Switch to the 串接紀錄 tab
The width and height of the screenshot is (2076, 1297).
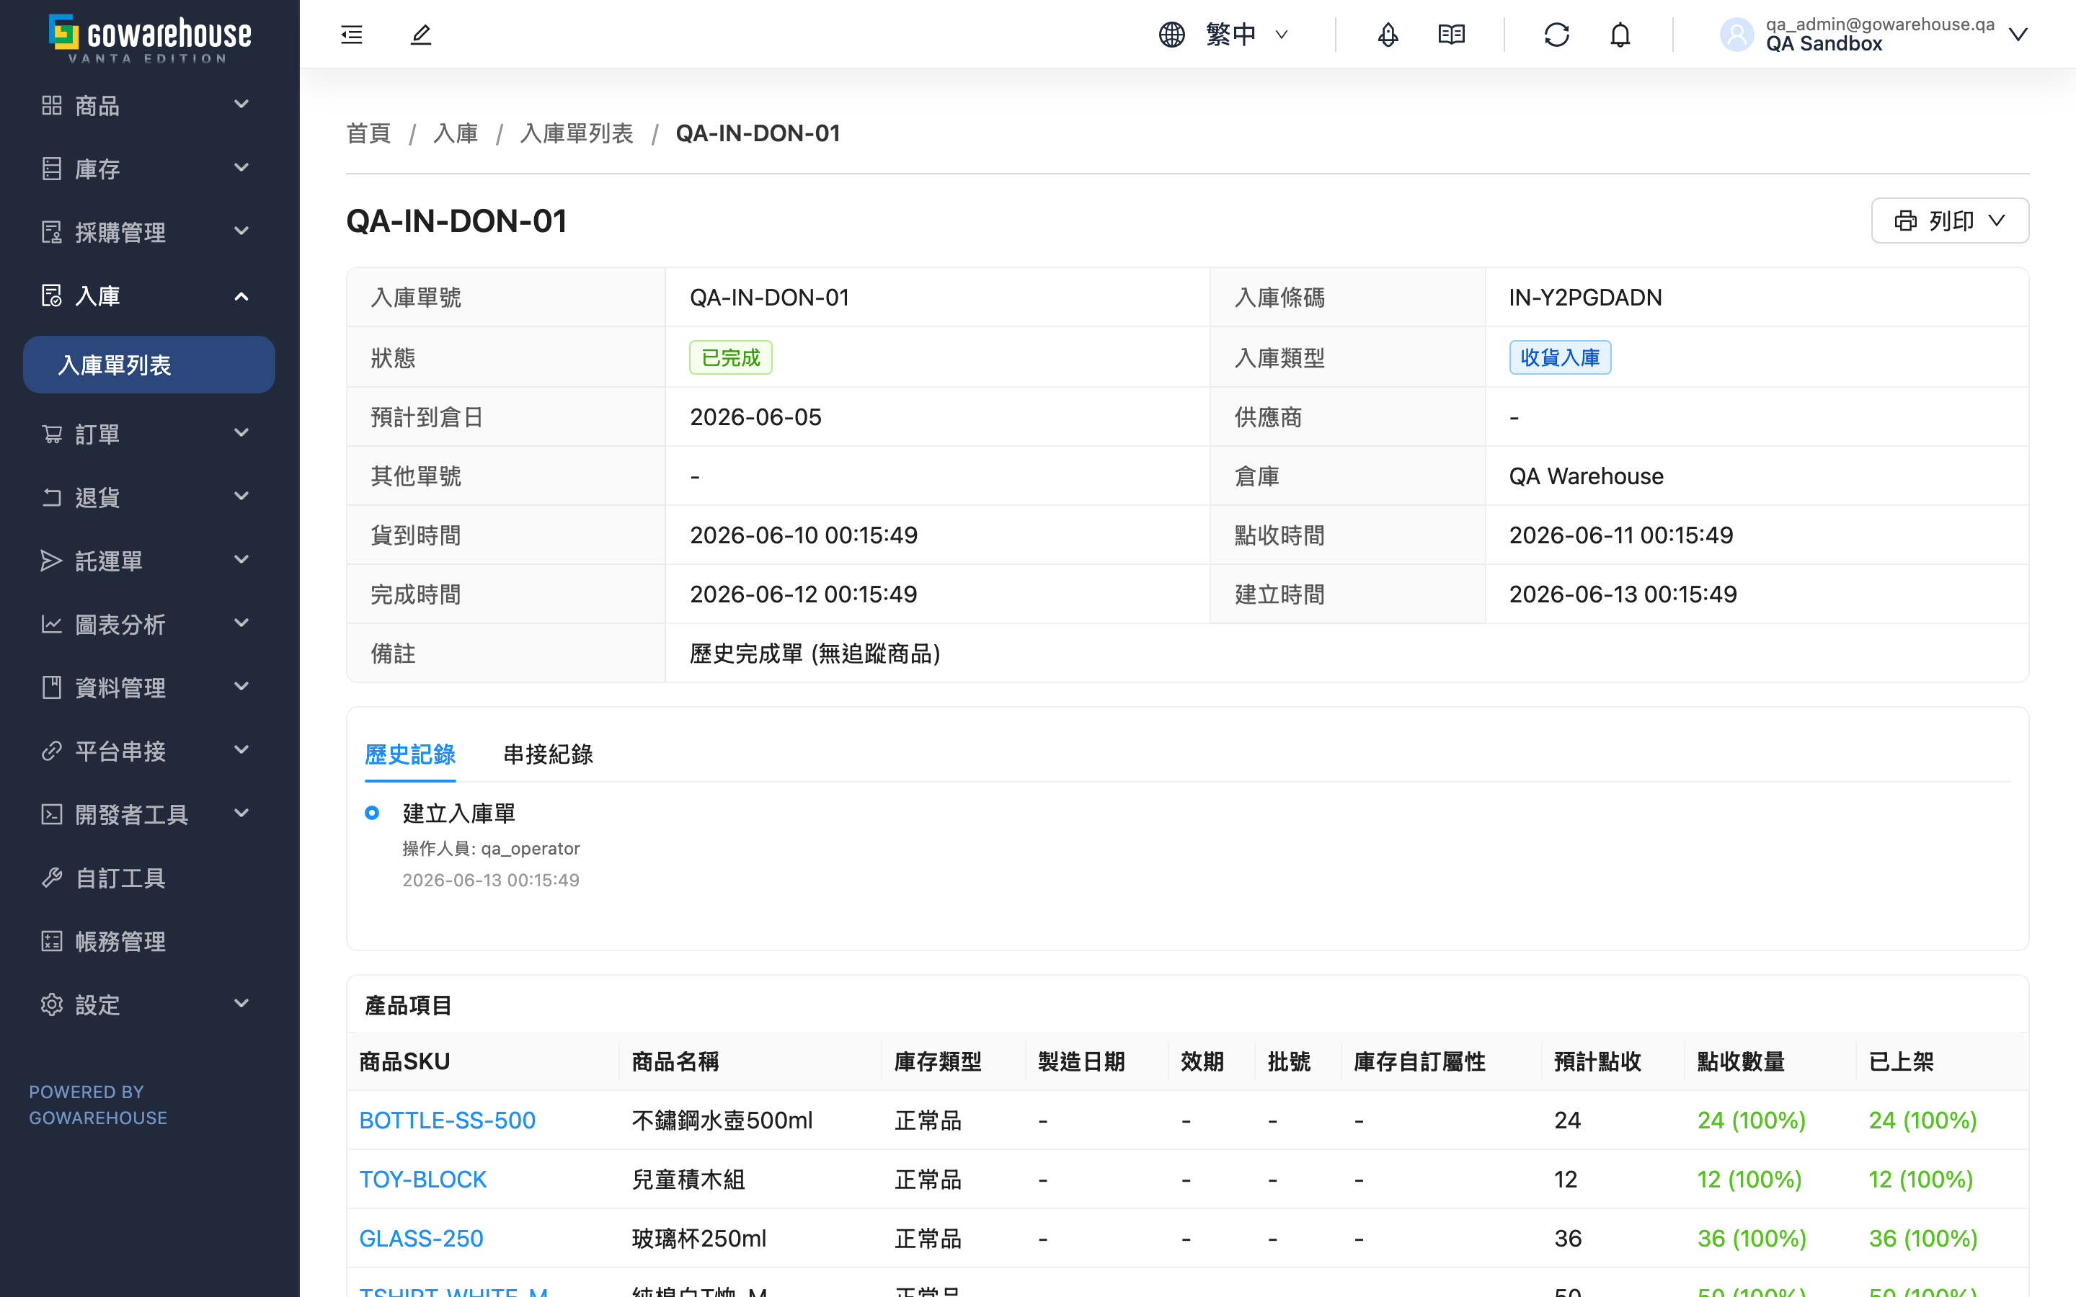pos(548,754)
